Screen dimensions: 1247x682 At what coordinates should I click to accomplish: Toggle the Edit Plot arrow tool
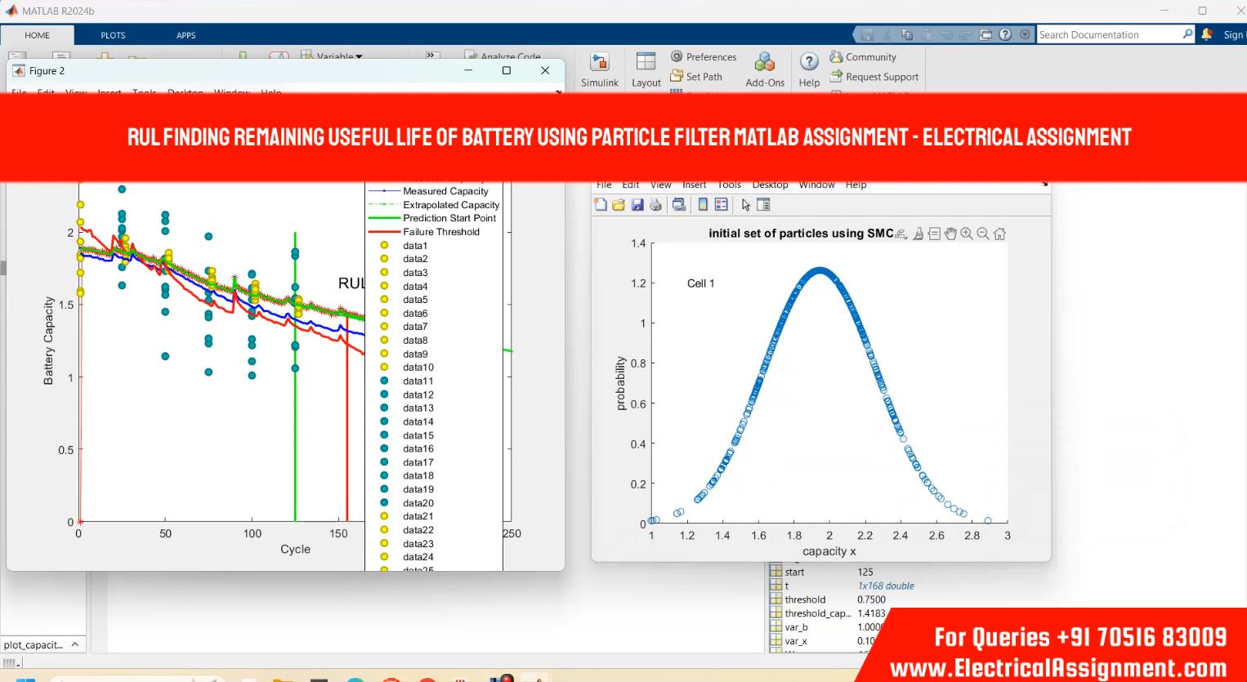(x=745, y=205)
